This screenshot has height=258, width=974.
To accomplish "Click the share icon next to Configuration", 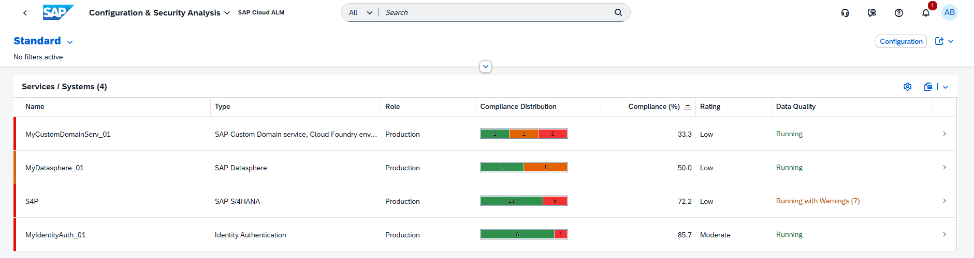I will point(939,41).
